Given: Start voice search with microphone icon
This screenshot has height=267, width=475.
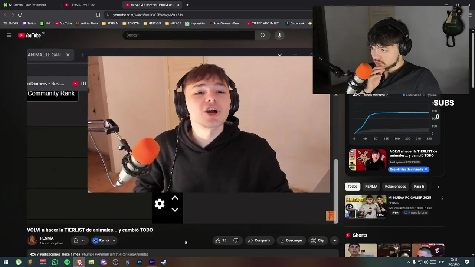Looking at the screenshot, I should click(x=279, y=35).
